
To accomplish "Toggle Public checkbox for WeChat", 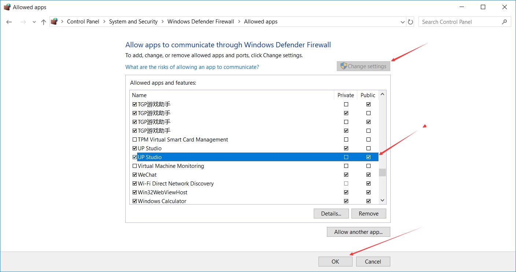I will point(368,175).
